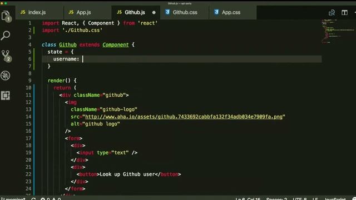Viewport: 356px width, 200px height.
Task: Switch to the App.css tab
Action: click(233, 12)
